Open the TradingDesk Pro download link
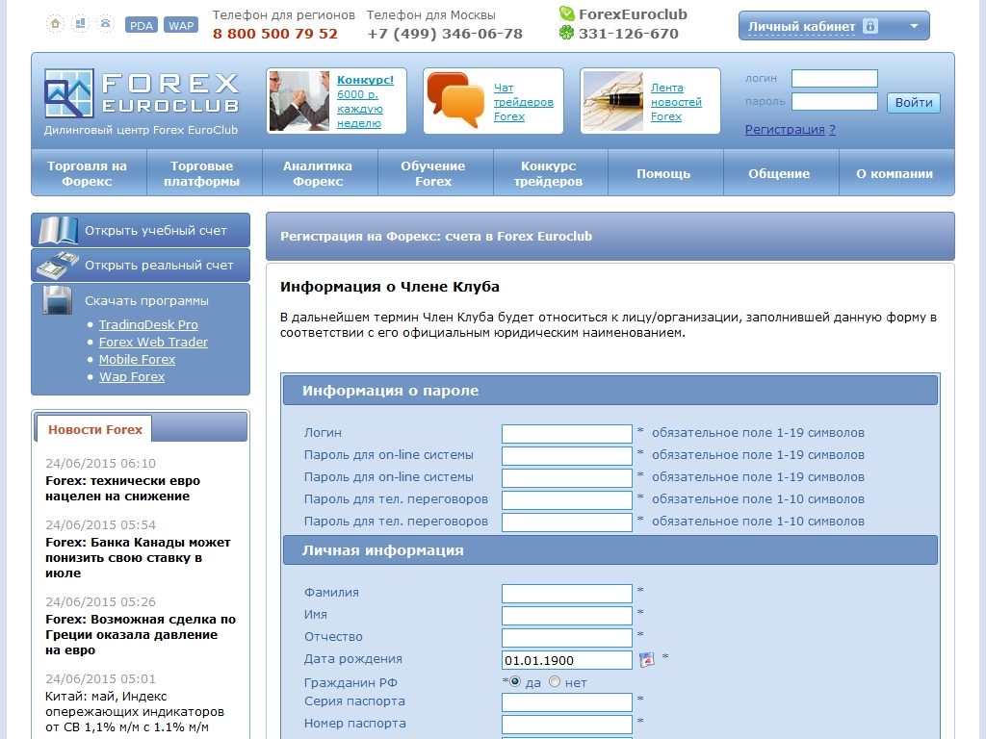The width and height of the screenshot is (986, 739). (x=148, y=325)
